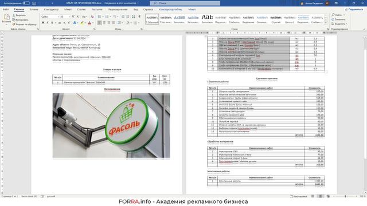Switch to the References (Ссылки) tab
The image size is (367, 206).
coord(81,9)
